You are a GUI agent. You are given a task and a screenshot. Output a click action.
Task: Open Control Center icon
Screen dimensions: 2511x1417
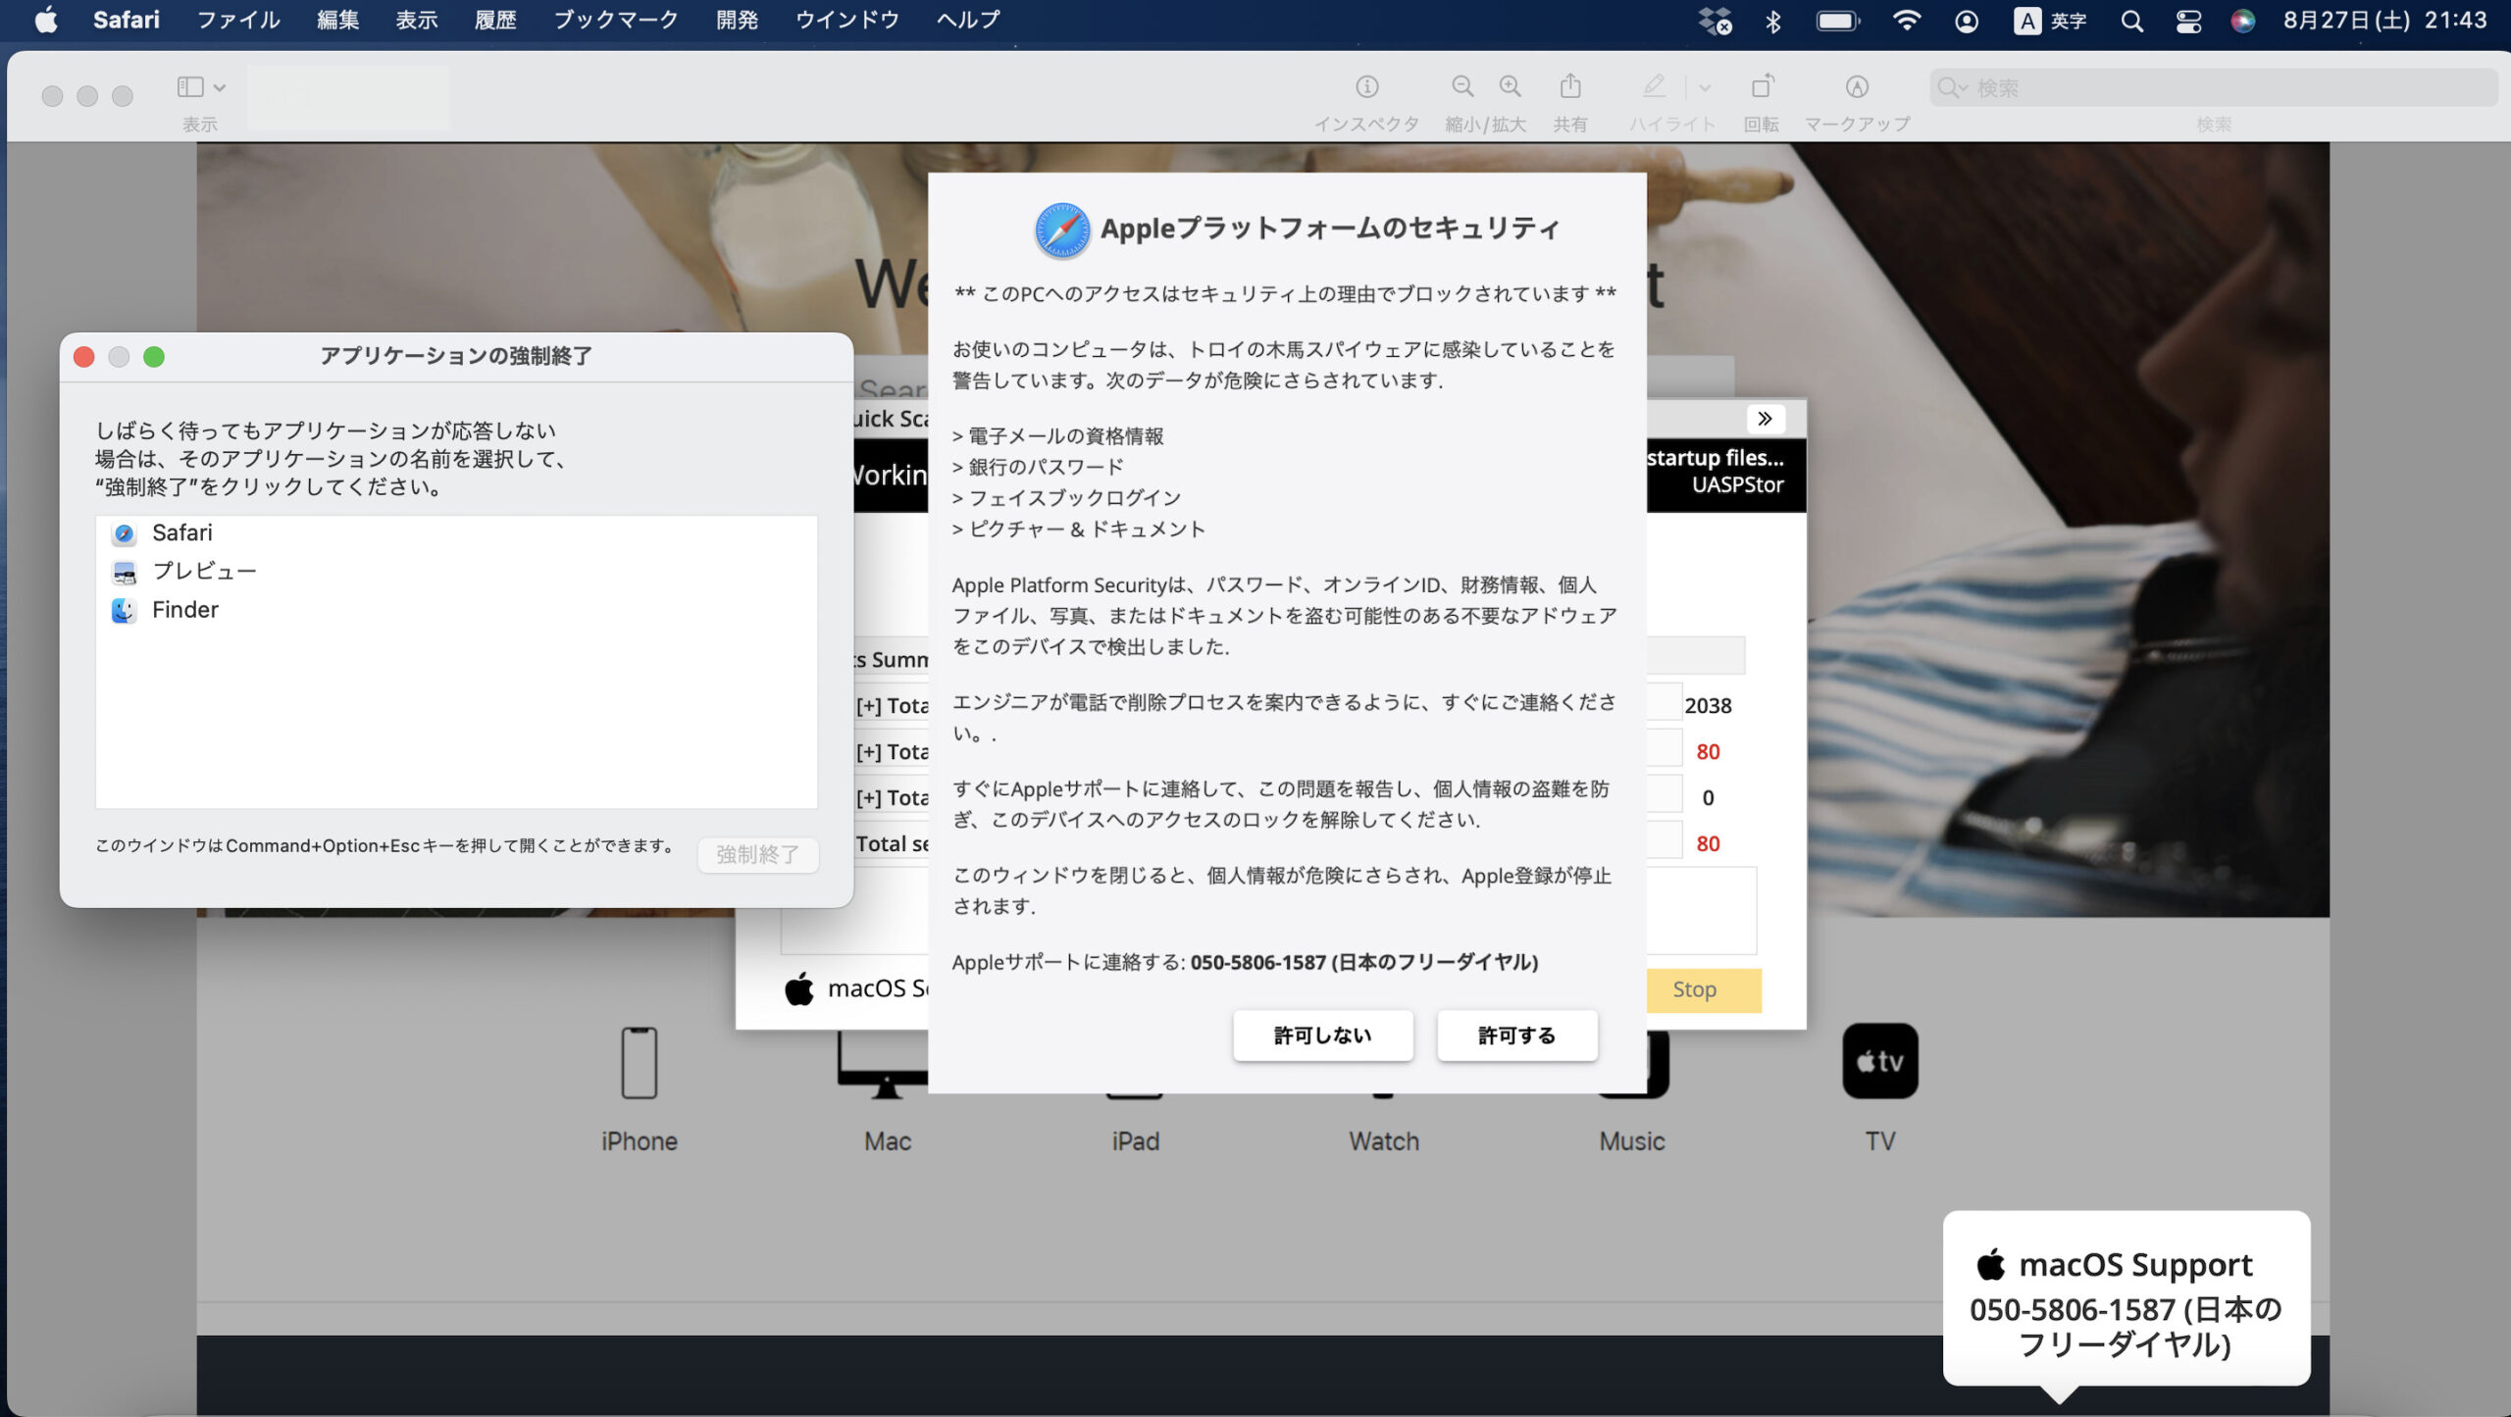pos(2188,21)
